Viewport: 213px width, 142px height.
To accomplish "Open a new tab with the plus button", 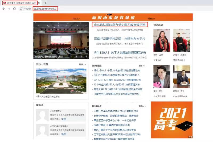I will [x=45, y=3].
